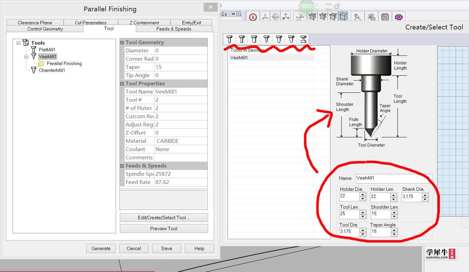Click the purple gear toolbar icon
This screenshot has width=469, height=272.
click(x=398, y=16)
